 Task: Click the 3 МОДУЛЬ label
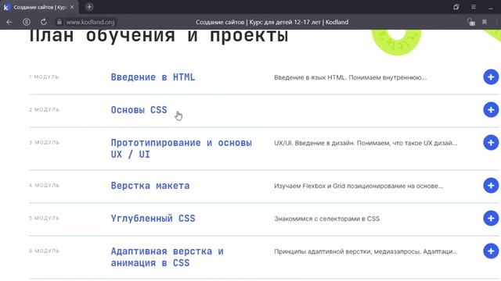tap(44, 142)
